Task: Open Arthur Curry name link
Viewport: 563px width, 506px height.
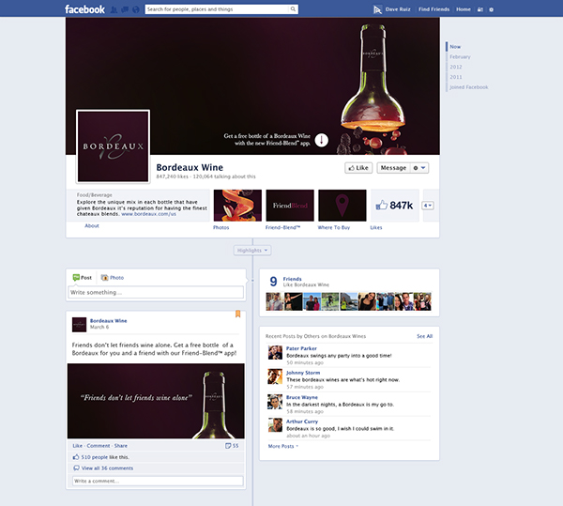Action: (301, 422)
